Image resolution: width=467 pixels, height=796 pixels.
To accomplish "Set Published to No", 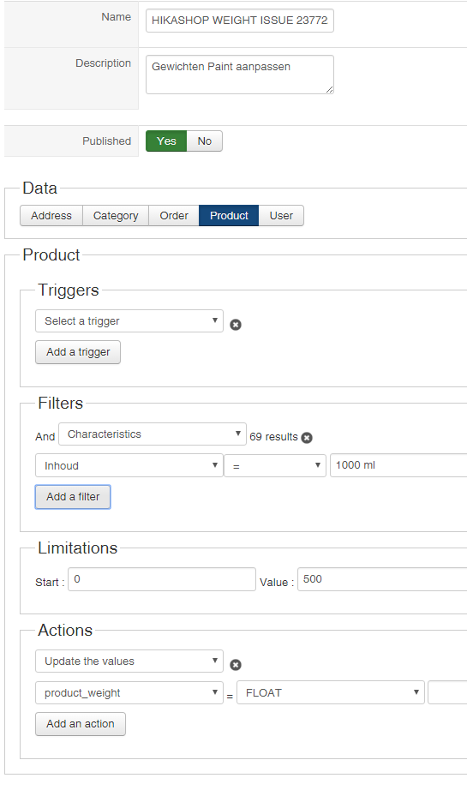I will [205, 141].
